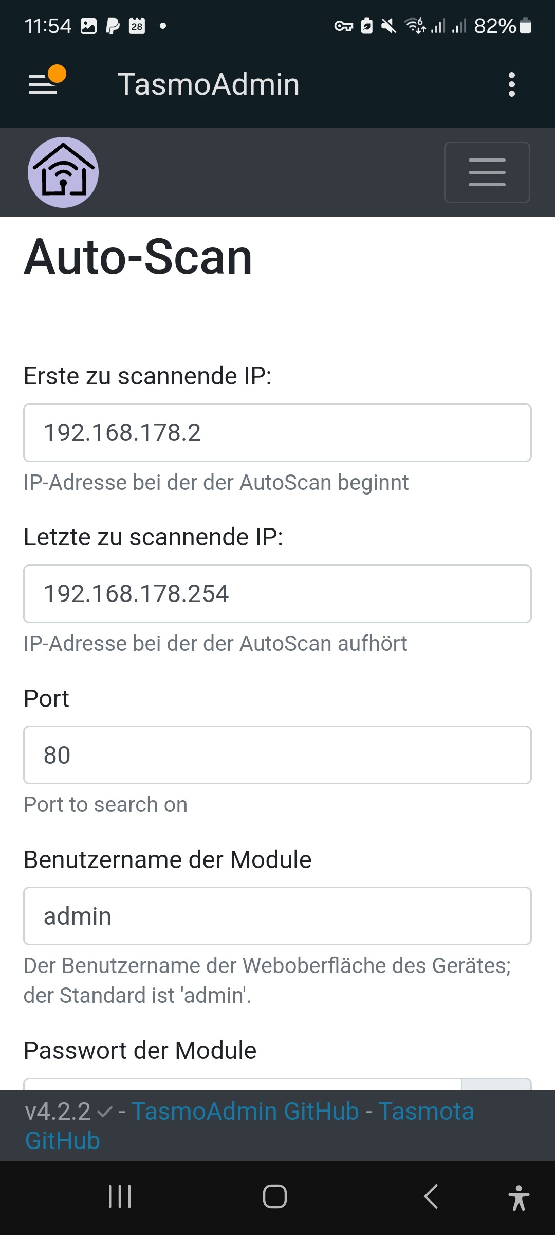
Task: Open the Tasmota GitHub link
Action: 250,1126
